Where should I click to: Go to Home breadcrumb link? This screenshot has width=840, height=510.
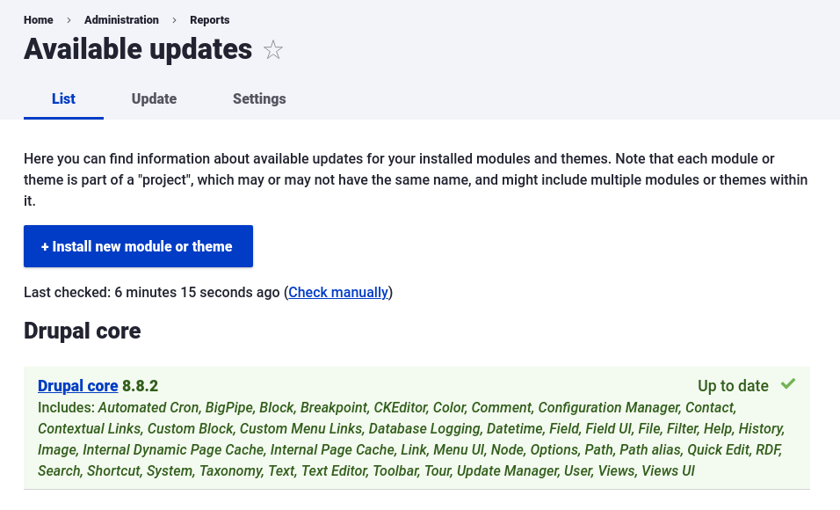tap(39, 19)
